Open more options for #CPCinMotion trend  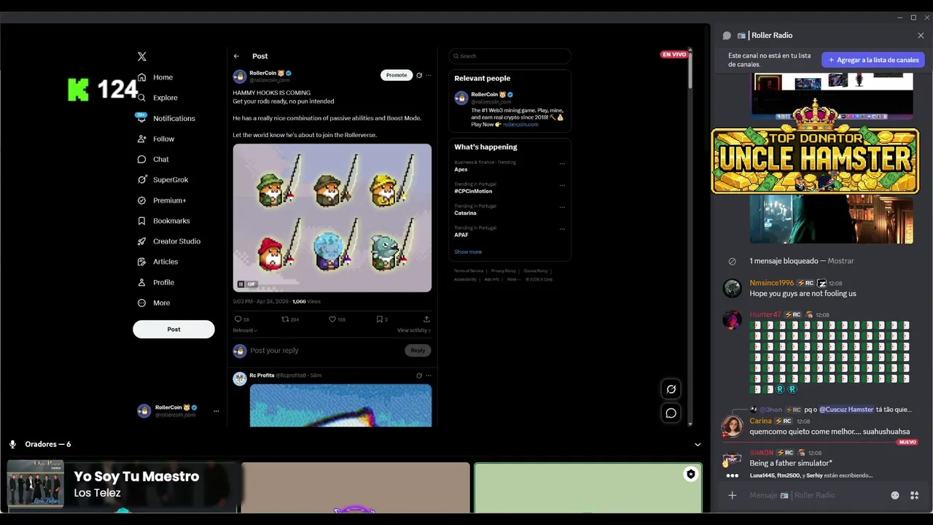tap(562, 185)
